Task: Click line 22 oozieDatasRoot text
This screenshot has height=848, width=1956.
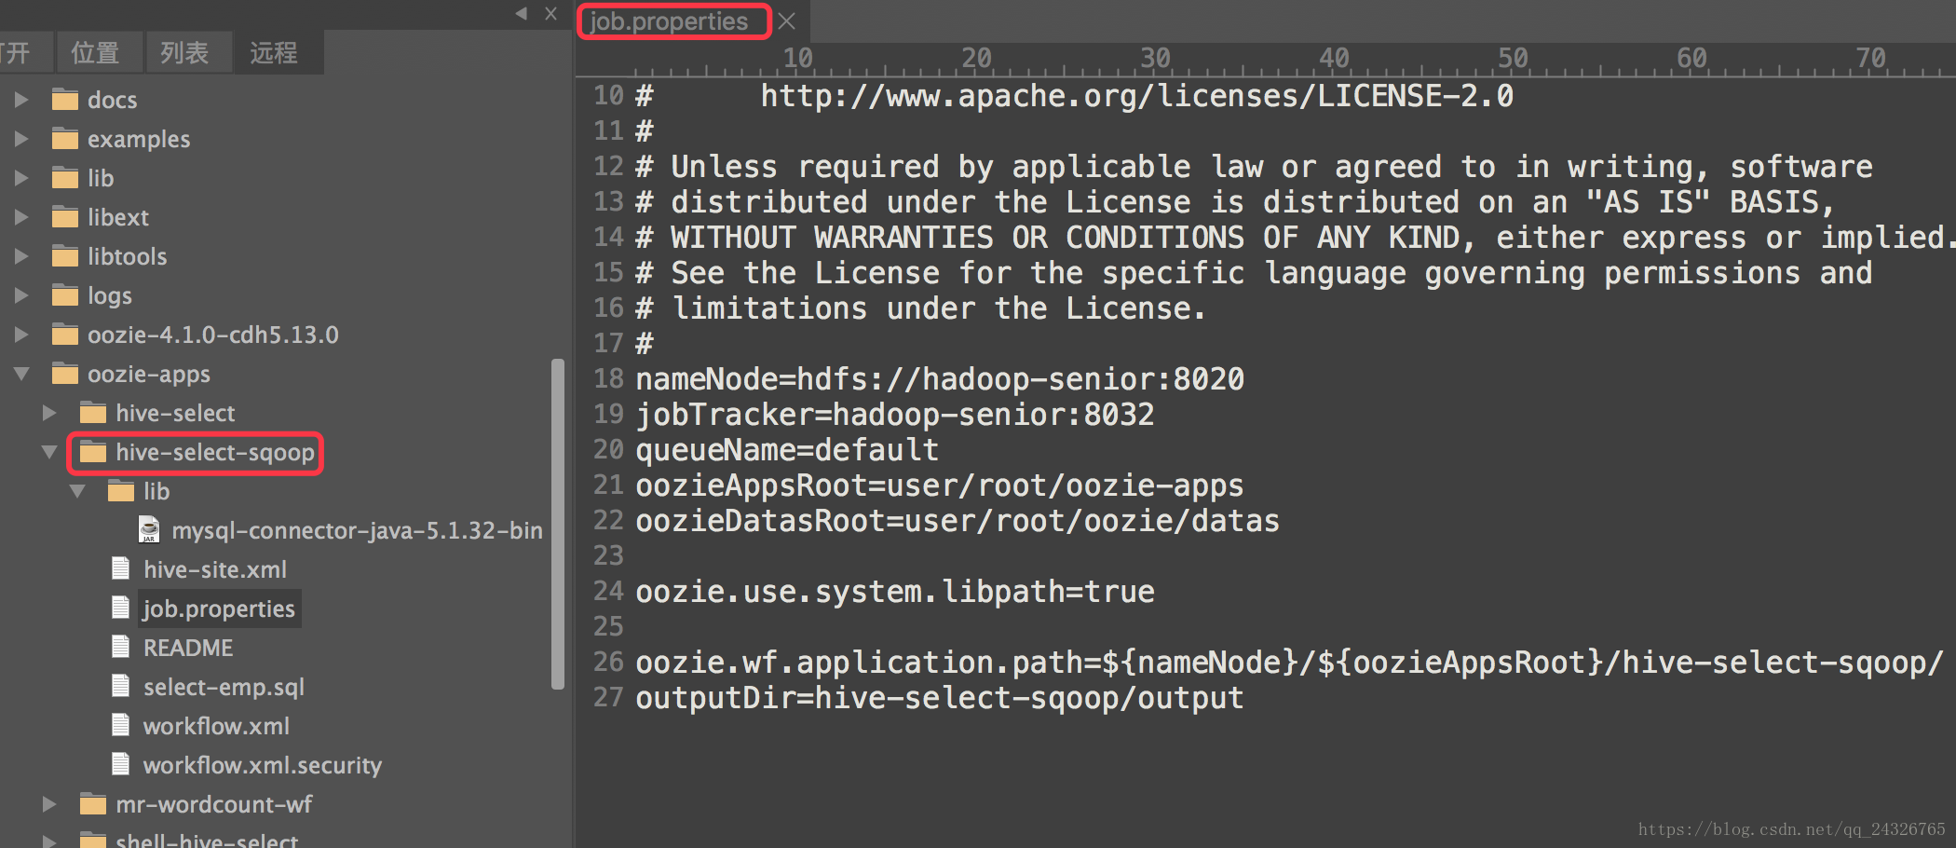Action: pyautogui.click(x=958, y=520)
